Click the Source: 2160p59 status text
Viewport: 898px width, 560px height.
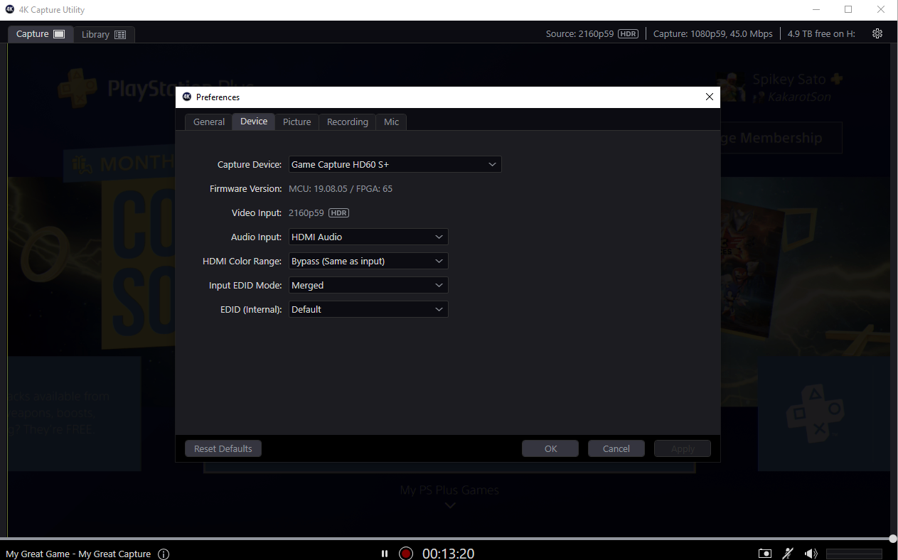coord(579,33)
